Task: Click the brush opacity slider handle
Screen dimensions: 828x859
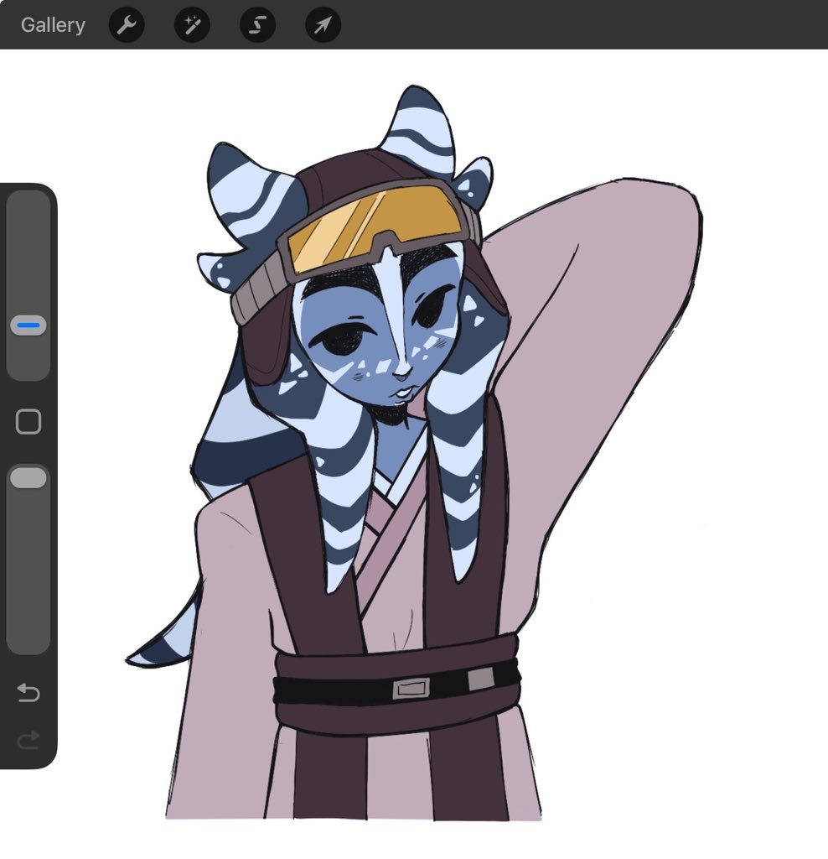Action: point(28,477)
